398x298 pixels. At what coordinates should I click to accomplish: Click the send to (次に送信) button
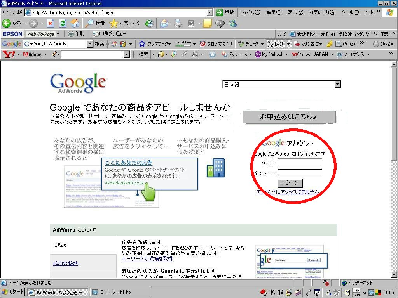pyautogui.click(x=308, y=44)
